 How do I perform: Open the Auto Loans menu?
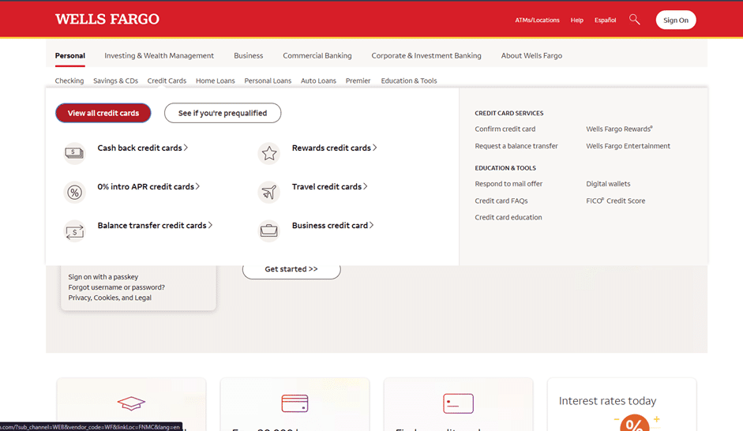tap(318, 81)
